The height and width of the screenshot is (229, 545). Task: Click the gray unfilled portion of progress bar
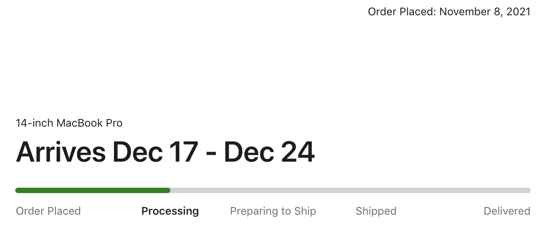pos(350,190)
